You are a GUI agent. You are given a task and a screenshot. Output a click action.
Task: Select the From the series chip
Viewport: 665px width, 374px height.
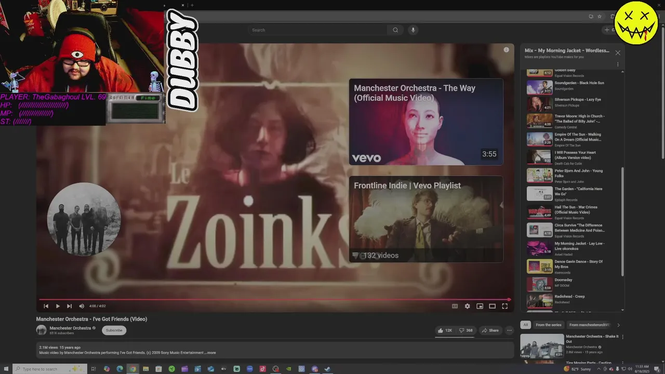coord(549,325)
